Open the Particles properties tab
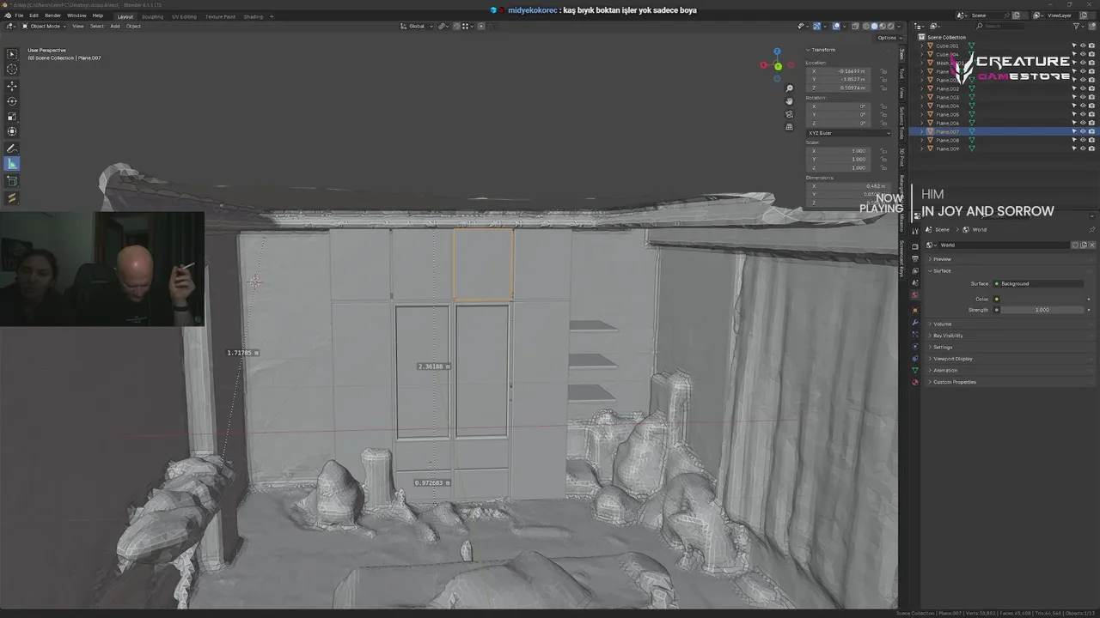 point(915,335)
